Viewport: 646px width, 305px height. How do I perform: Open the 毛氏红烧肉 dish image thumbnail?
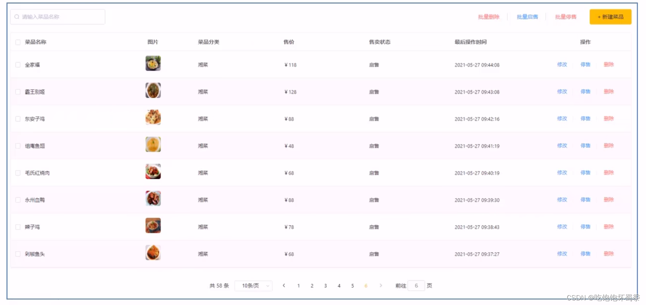point(153,171)
